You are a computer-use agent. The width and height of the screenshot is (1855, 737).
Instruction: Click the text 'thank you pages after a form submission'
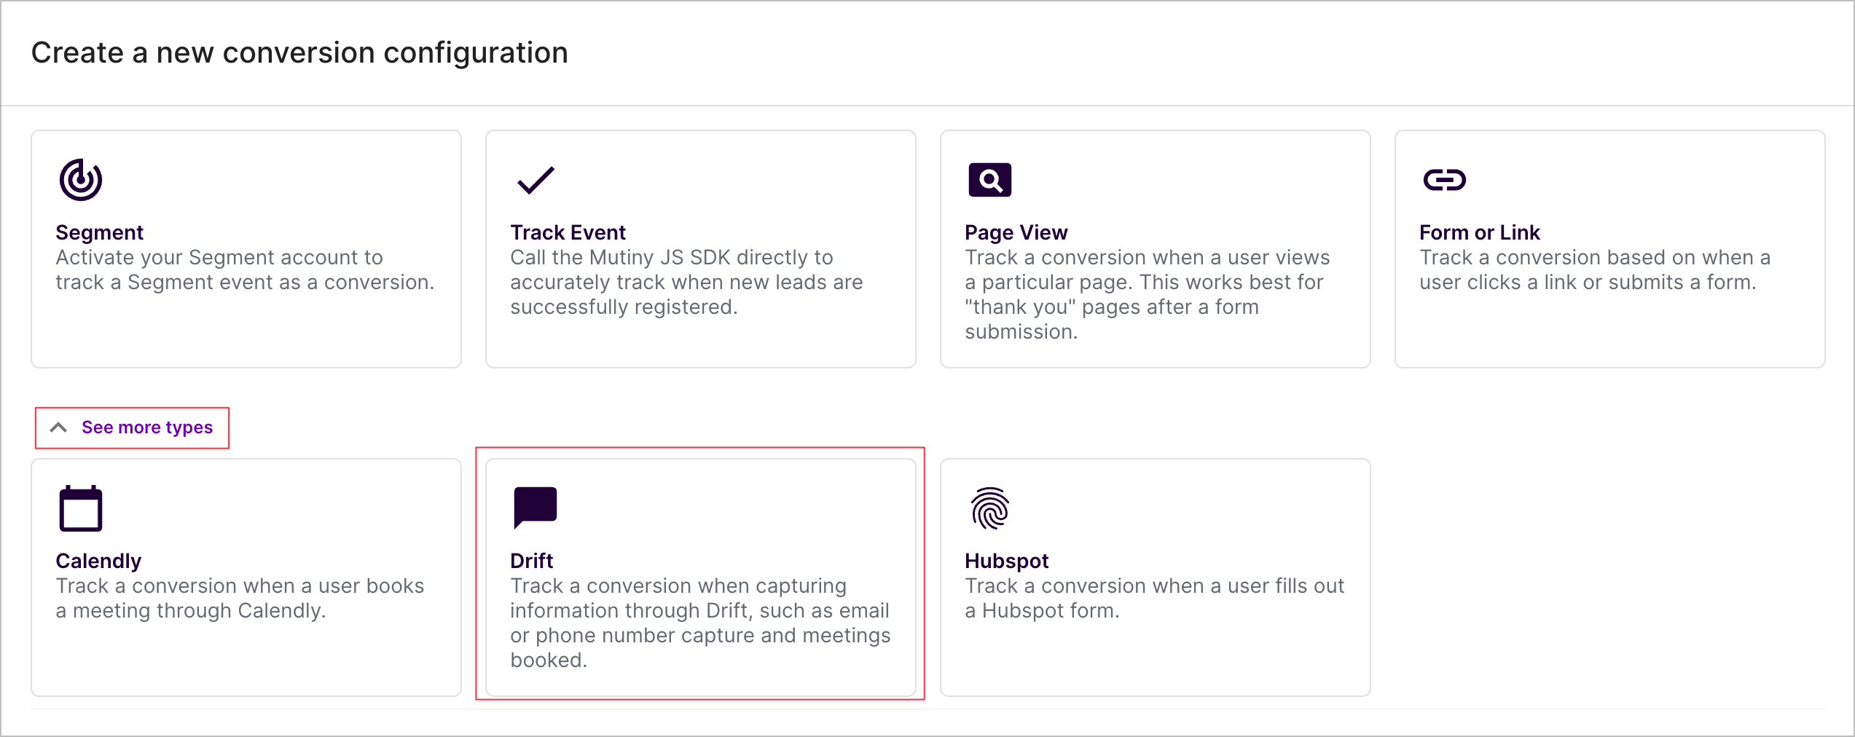click(1112, 319)
